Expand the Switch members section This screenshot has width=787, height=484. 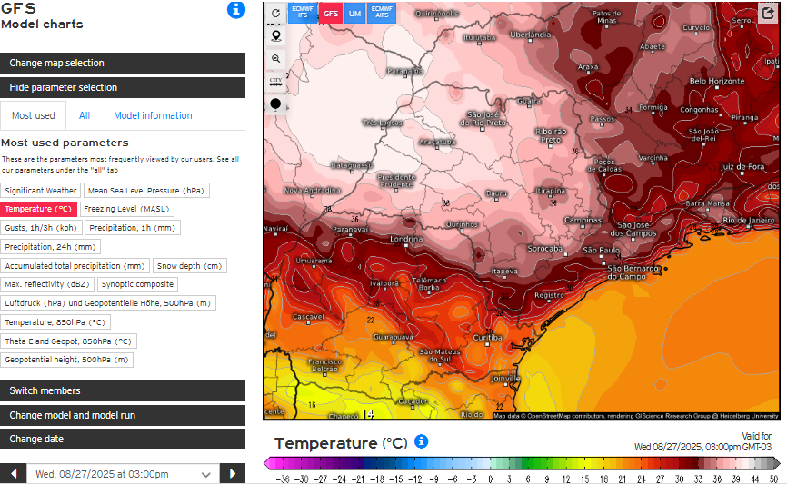tap(123, 390)
